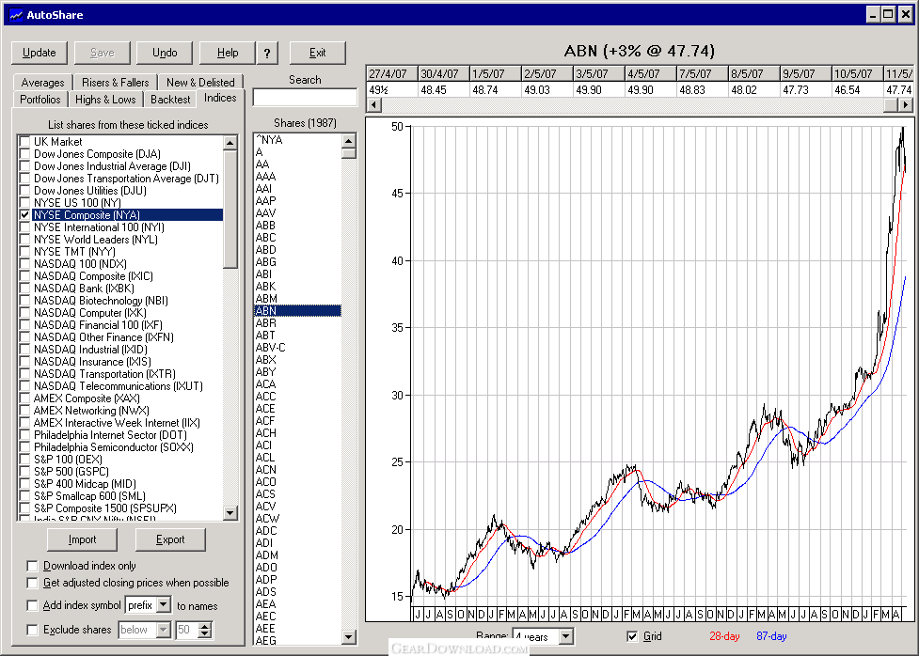Switch to the Backtest tab
This screenshot has height=656, width=919.
(170, 100)
